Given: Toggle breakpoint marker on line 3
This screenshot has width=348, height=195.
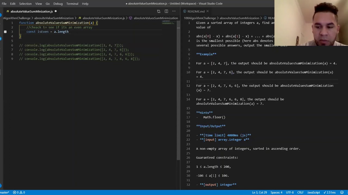Looking at the screenshot, I should [x=5, y=32].
